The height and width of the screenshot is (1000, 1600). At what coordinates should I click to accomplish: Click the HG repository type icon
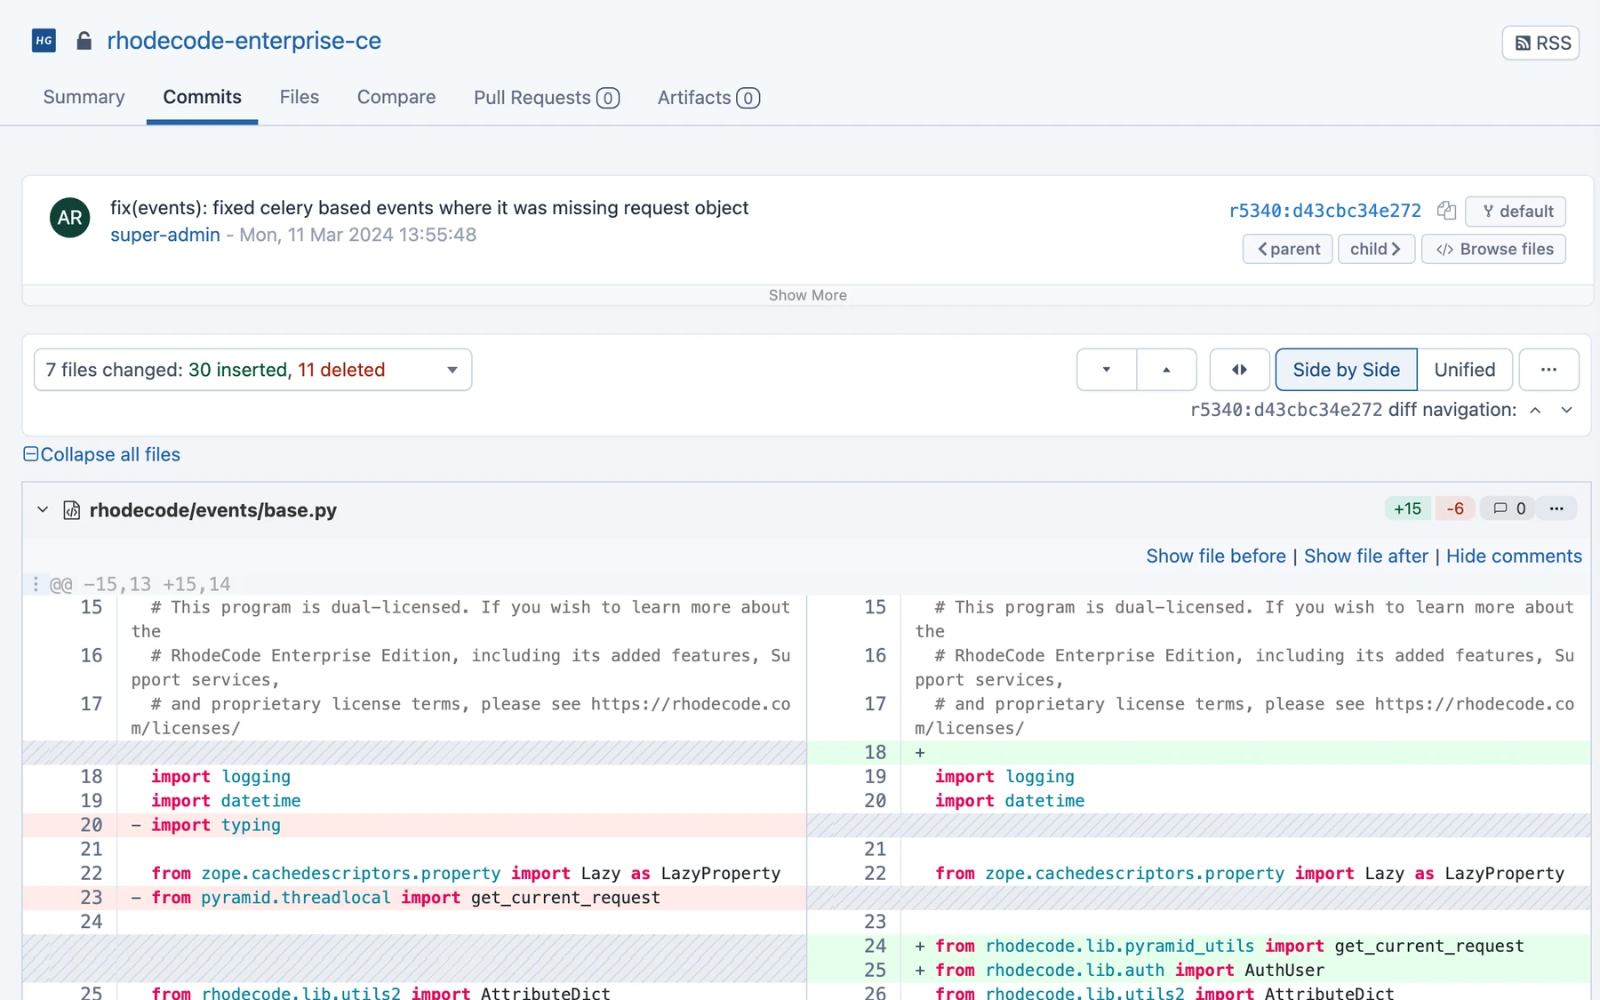pos(44,41)
